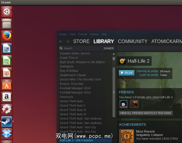This screenshot has width=182, height=143.
Task: Play Half-Life 2
Action: tap(127, 73)
